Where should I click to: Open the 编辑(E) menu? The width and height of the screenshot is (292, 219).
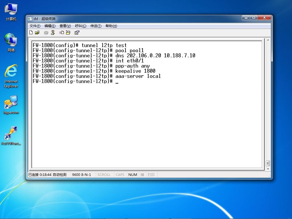pos(50,26)
